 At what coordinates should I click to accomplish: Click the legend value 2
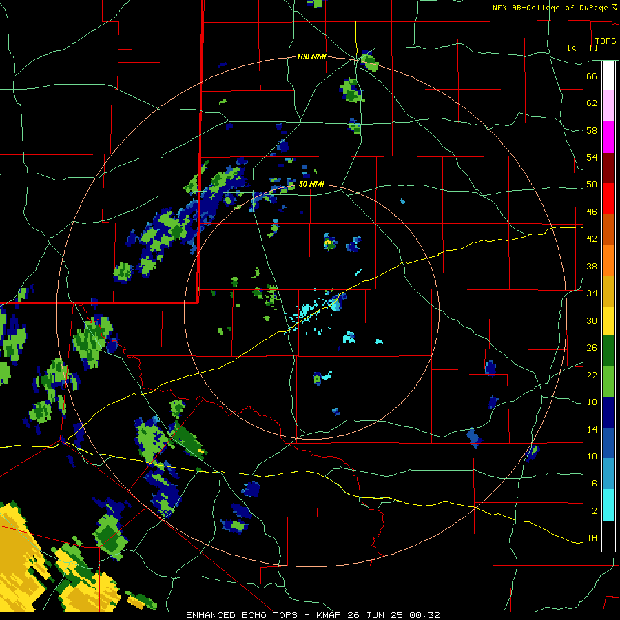tap(594, 511)
